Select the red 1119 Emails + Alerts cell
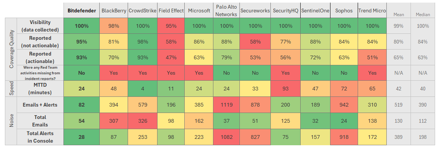The image size is (440, 149). point(227,105)
